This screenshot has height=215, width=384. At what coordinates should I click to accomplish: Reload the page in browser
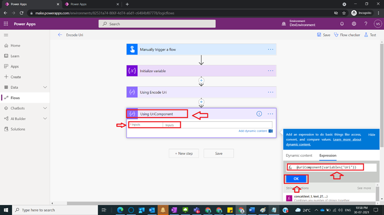[x=22, y=13]
